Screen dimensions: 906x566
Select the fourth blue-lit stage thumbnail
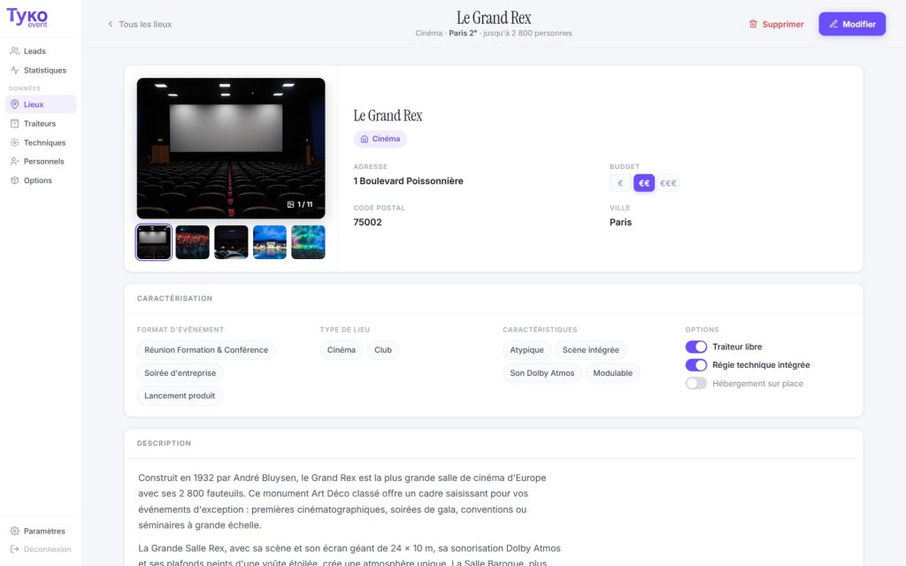270,242
